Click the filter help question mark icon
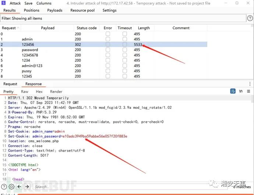Viewport: 254px width, 195px height. pyautogui.click(x=250, y=18)
